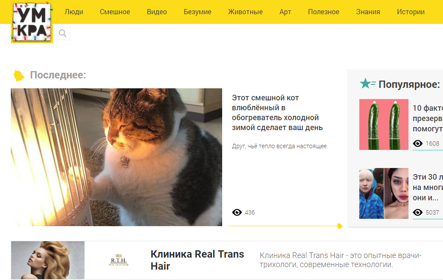The image size is (443, 280).
Task: Navigate to Животные category
Action: pyautogui.click(x=245, y=12)
